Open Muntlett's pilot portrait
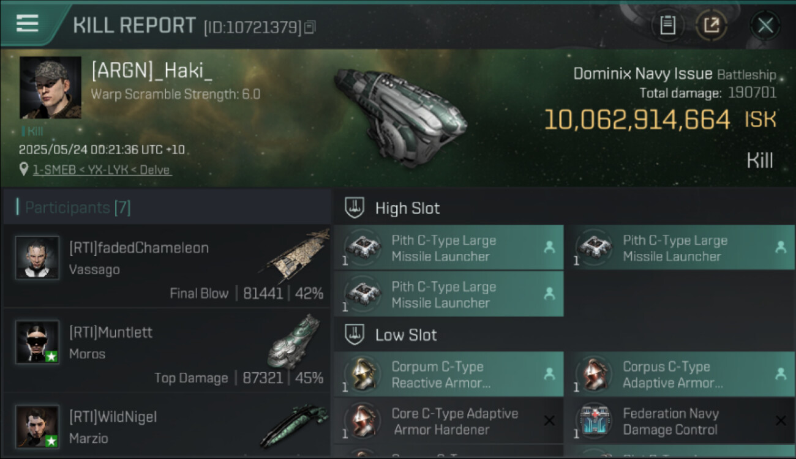Image resolution: width=796 pixels, height=459 pixels. (37, 342)
